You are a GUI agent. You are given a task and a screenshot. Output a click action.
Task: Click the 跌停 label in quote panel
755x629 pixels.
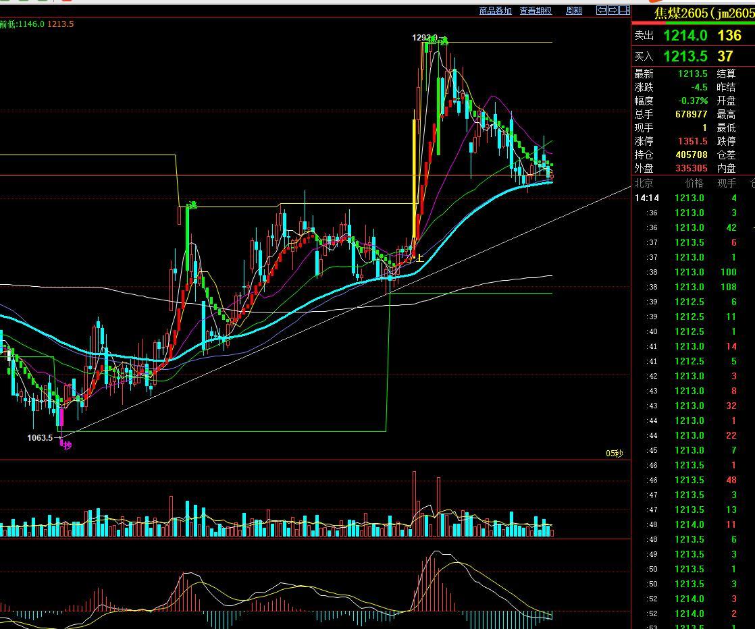pos(726,141)
